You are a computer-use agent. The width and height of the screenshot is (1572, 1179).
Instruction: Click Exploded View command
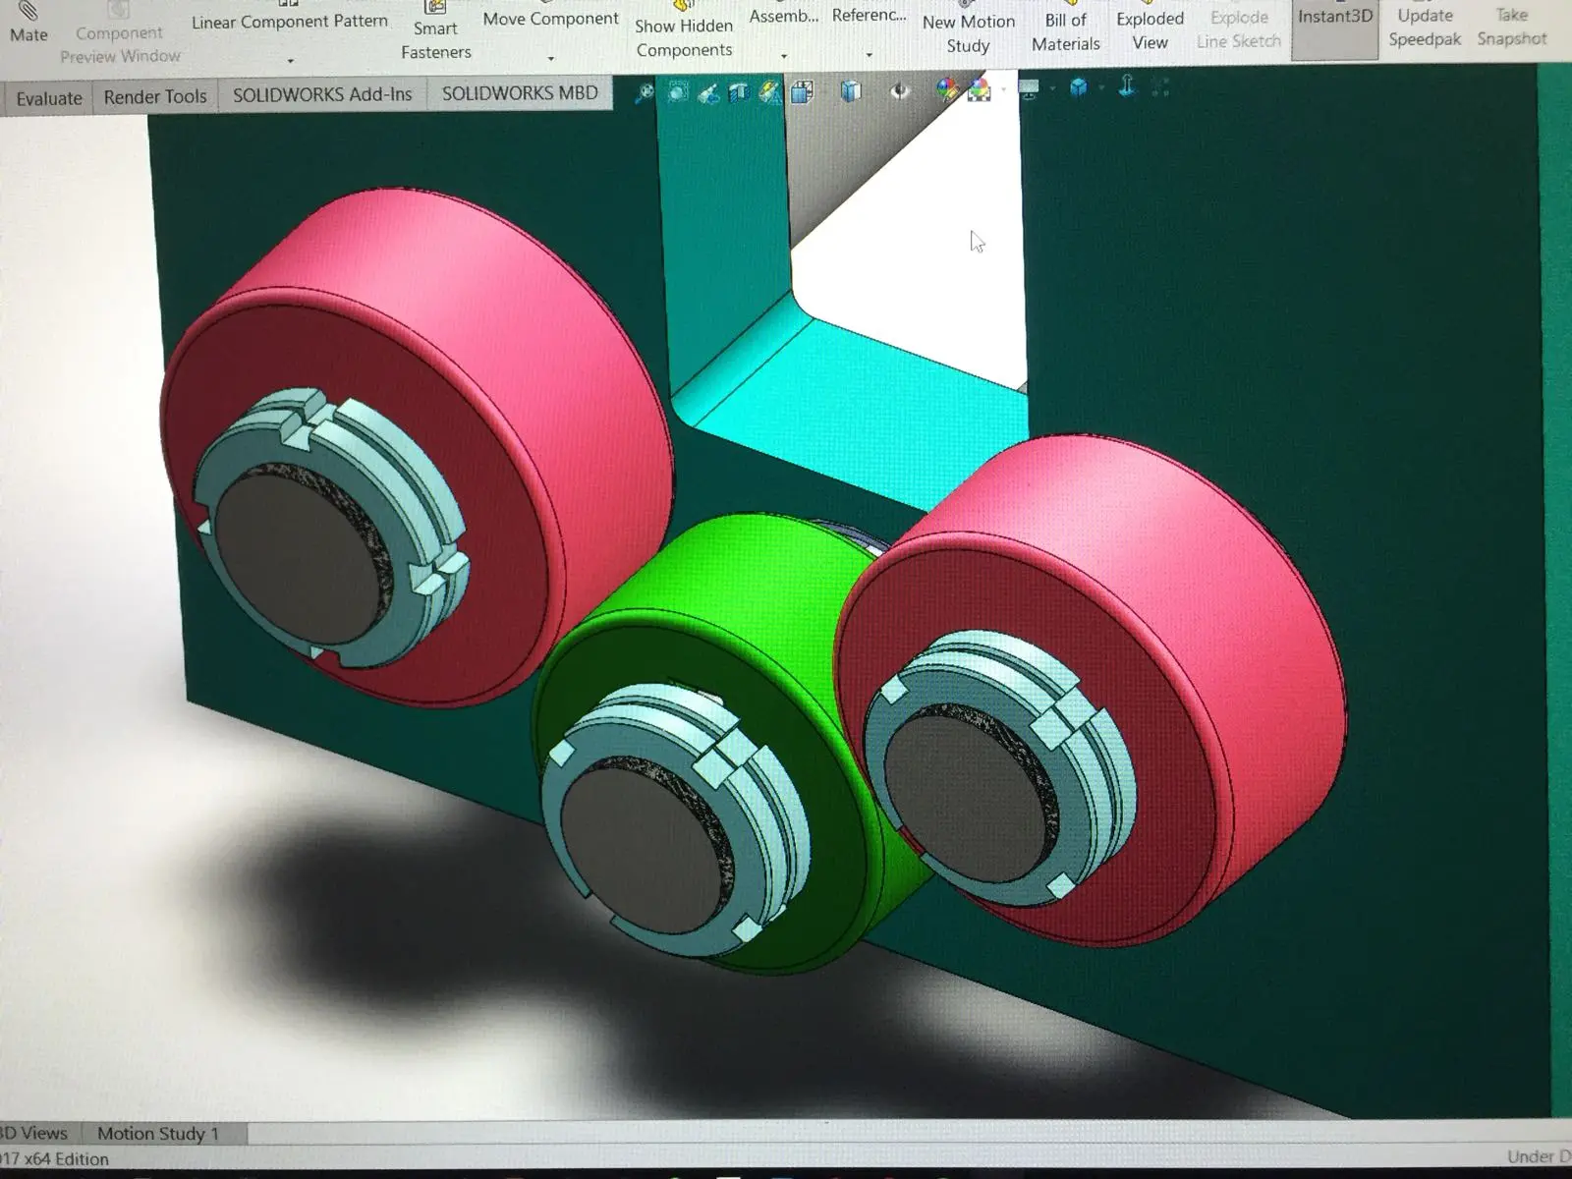point(1150,28)
